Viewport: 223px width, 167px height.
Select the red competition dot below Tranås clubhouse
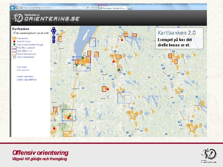pyautogui.click(x=122, y=40)
